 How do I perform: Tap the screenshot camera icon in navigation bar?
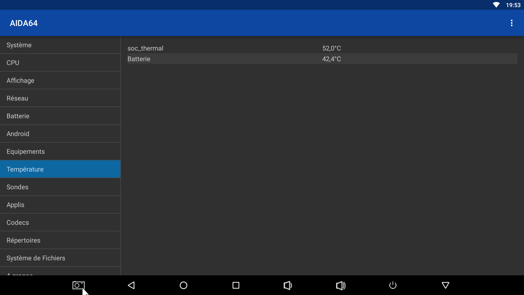[x=79, y=285]
